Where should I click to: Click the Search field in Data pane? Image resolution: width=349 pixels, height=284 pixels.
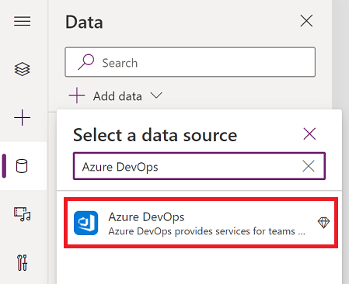click(x=190, y=62)
